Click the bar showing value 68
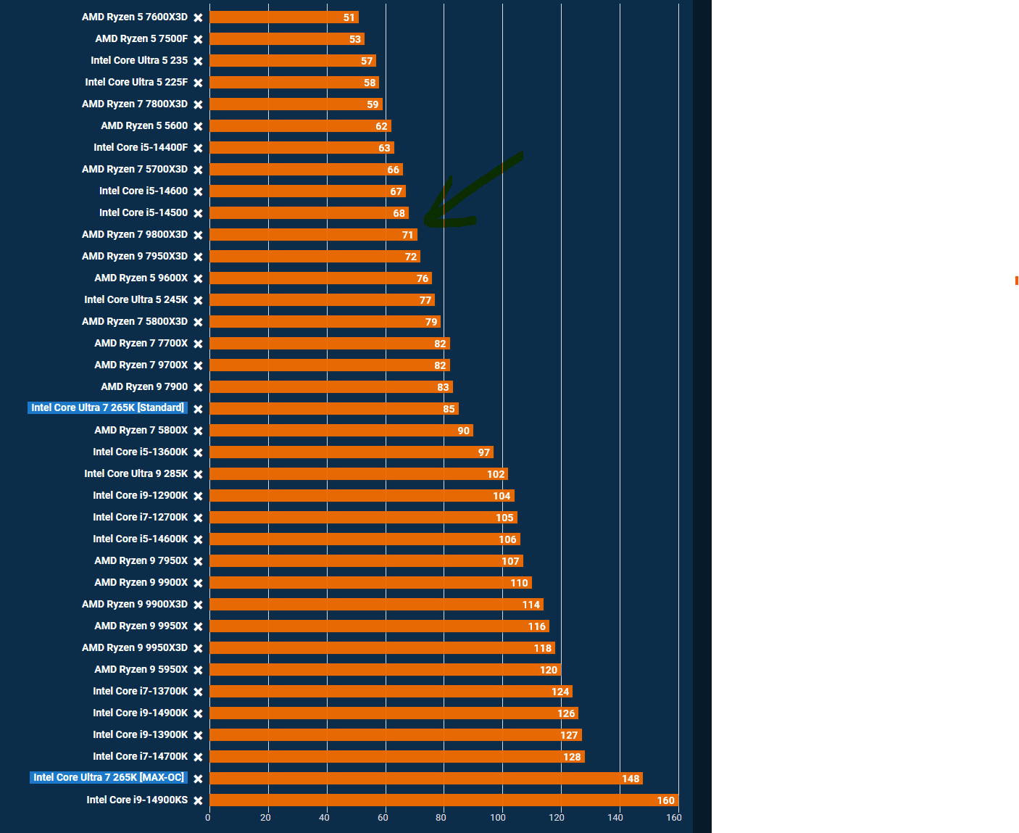 click(x=309, y=213)
